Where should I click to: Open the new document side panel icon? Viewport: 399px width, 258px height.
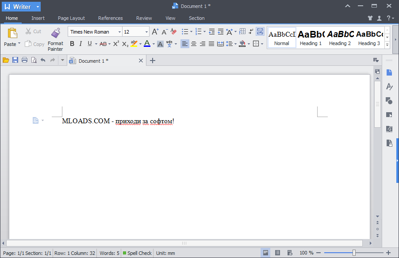pos(389,72)
